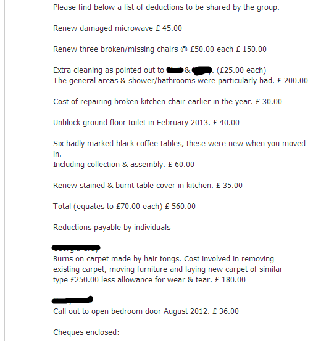Click the £ 200.00 cleaning charge
This screenshot has width=321, height=341.
pyautogui.click(x=293, y=81)
